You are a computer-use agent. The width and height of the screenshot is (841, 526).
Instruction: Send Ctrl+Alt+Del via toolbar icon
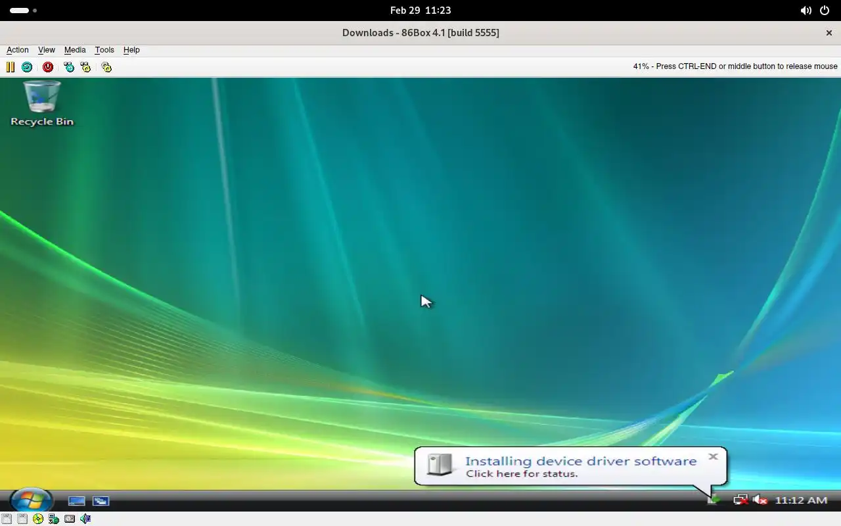pyautogui.click(x=69, y=67)
